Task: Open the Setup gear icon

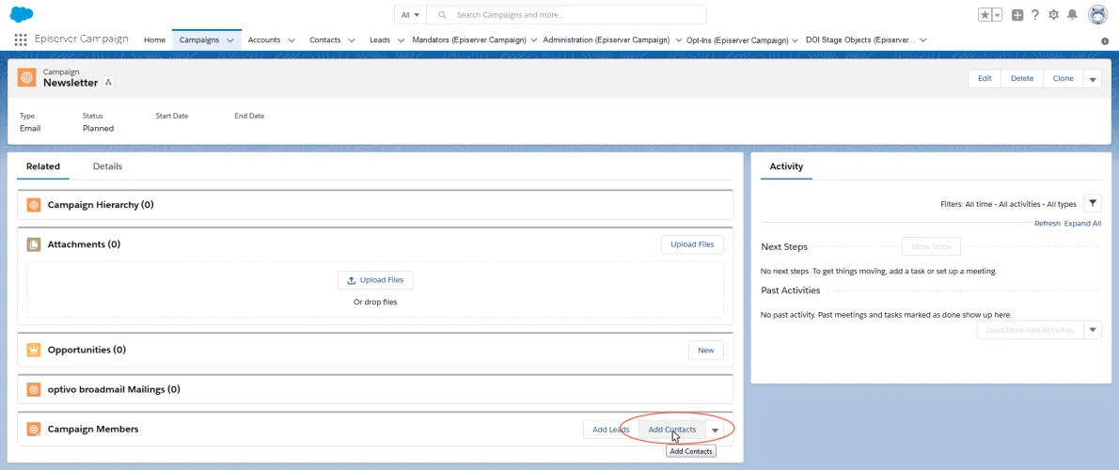Action: click(x=1053, y=15)
